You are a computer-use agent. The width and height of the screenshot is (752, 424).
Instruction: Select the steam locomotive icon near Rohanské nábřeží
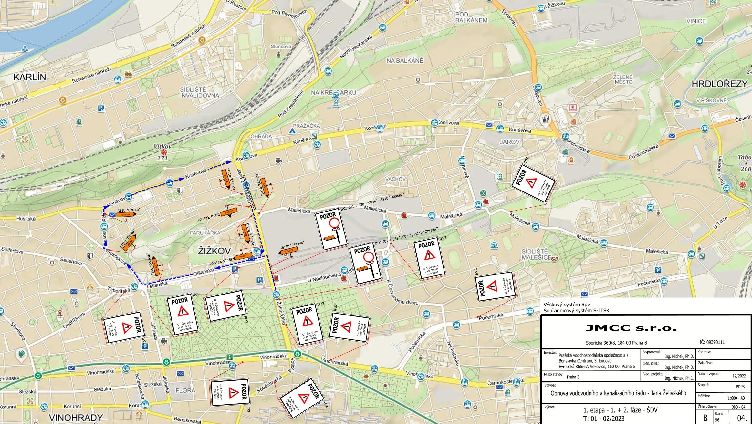[128, 74]
